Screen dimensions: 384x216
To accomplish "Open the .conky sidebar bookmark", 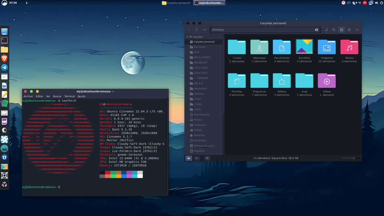I will (x=204, y=104).
